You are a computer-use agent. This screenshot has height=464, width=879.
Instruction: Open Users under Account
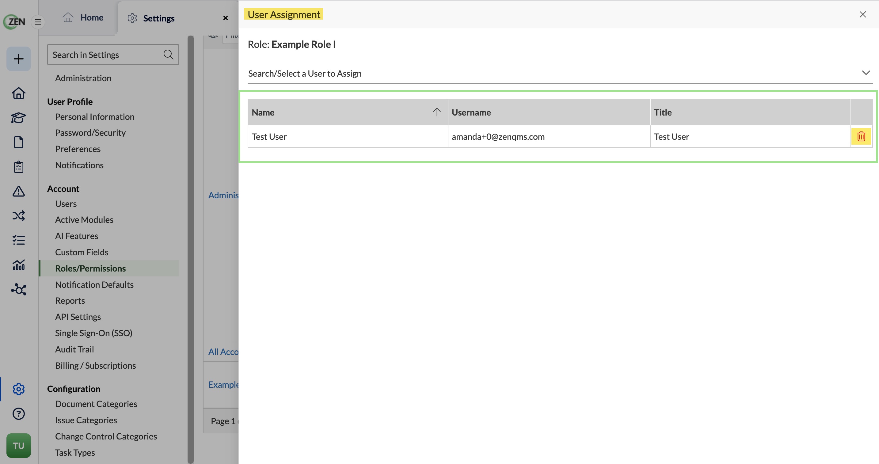[x=66, y=204]
